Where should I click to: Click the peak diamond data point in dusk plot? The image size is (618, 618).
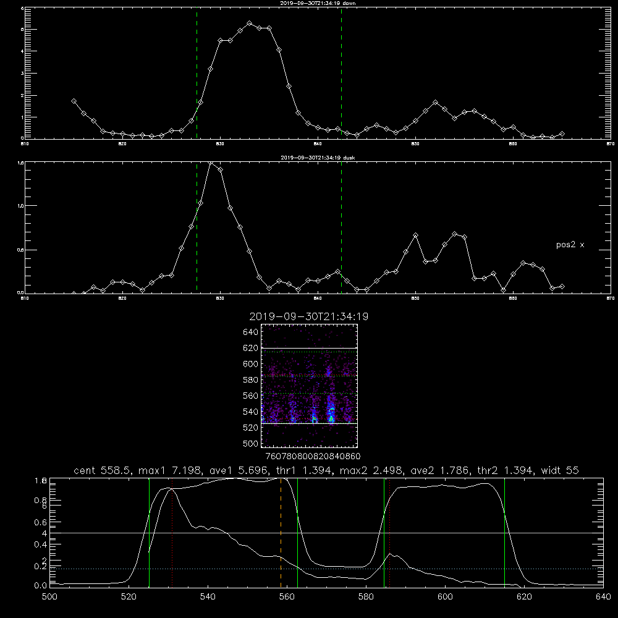pos(211,163)
